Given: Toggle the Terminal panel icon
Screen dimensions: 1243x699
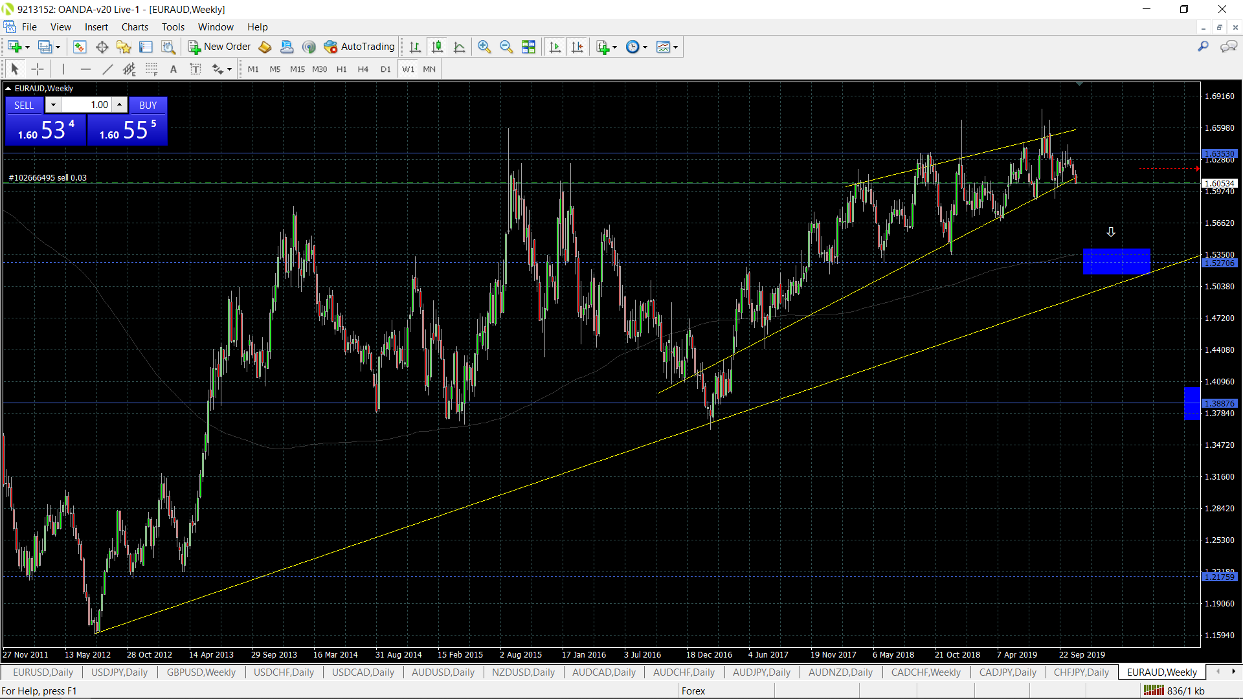Looking at the screenshot, I should point(146,47).
